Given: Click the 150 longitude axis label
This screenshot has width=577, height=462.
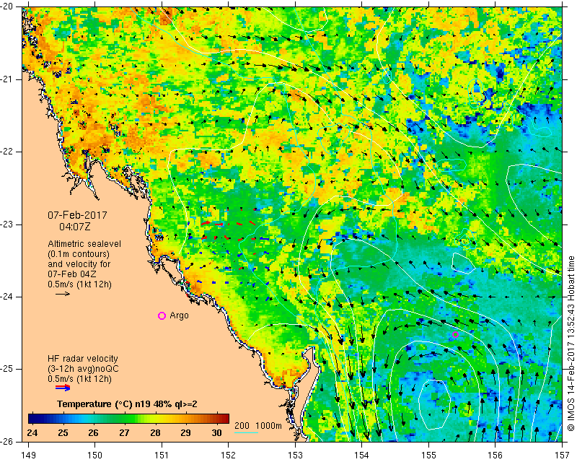Looking at the screenshot, I should (95, 455).
